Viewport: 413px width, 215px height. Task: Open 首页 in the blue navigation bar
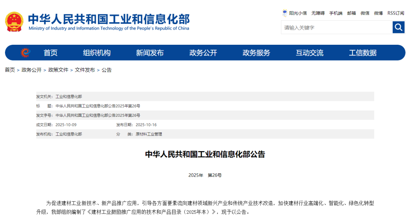coord(50,53)
